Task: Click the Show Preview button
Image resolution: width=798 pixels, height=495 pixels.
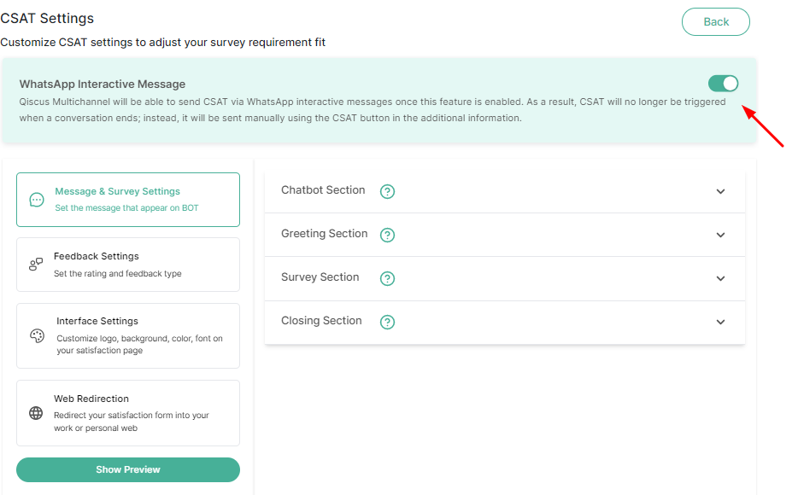Action: tap(128, 469)
